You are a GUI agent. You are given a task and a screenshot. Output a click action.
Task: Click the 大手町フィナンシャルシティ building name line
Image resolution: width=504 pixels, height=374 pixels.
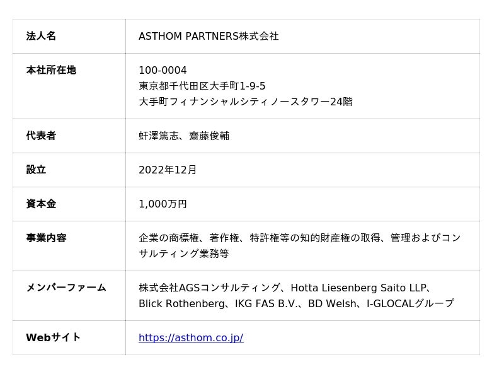pos(246,102)
